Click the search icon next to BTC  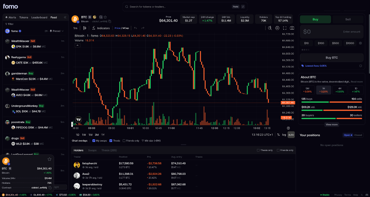tap(101, 17)
